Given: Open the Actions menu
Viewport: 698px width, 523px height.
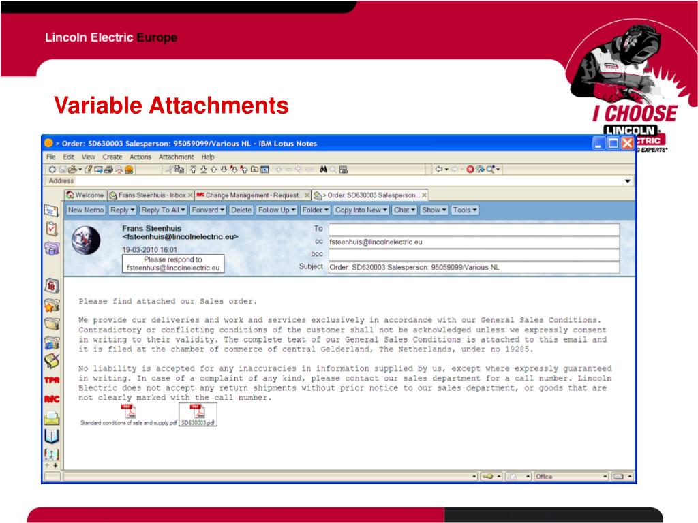Looking at the screenshot, I should coord(140,157).
